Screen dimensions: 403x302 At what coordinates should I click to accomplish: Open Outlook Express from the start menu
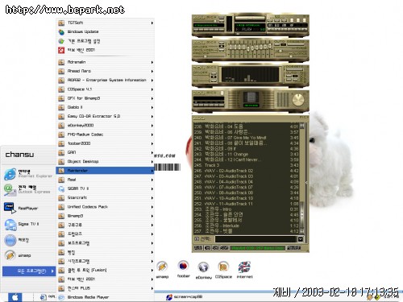click(x=27, y=189)
